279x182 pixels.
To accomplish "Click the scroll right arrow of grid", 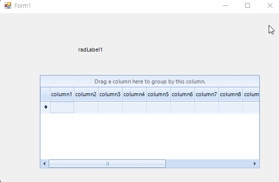I will tap(255, 163).
